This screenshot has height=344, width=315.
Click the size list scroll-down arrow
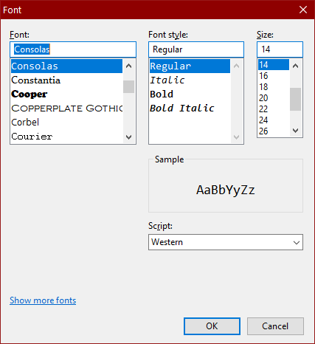pyautogui.click(x=296, y=131)
